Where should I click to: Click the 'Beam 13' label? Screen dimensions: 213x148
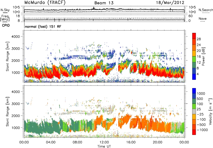click(104, 3)
